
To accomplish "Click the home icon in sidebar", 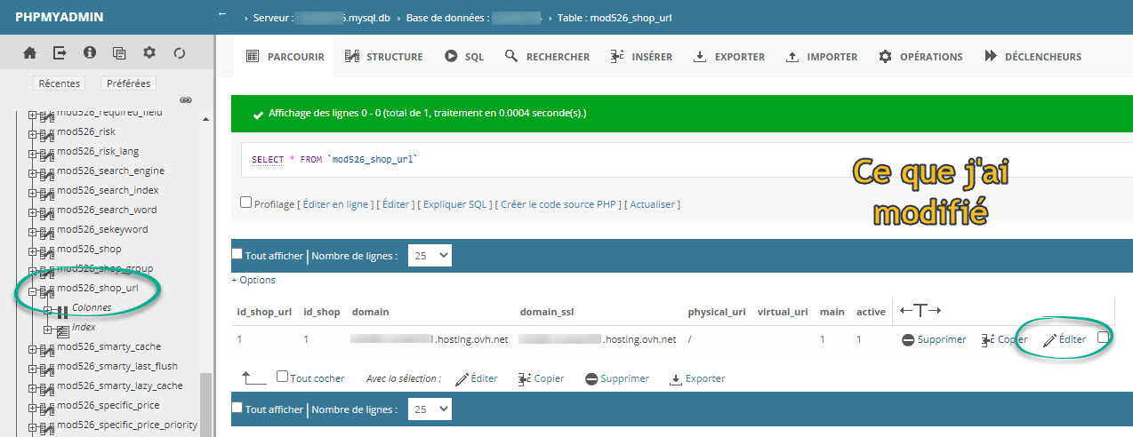I will [29, 53].
